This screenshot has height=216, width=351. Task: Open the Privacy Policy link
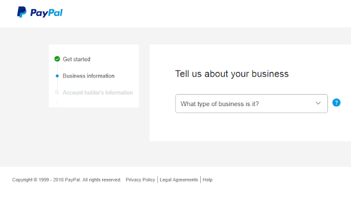[140, 180]
